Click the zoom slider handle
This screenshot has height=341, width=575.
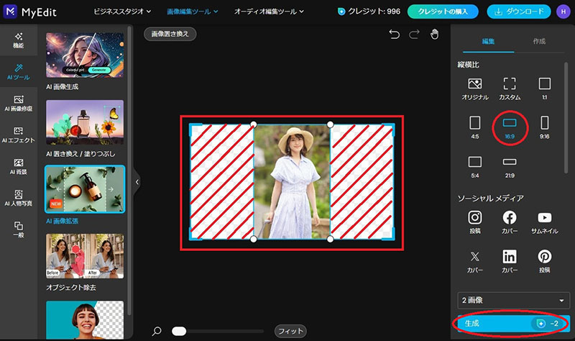[179, 331]
